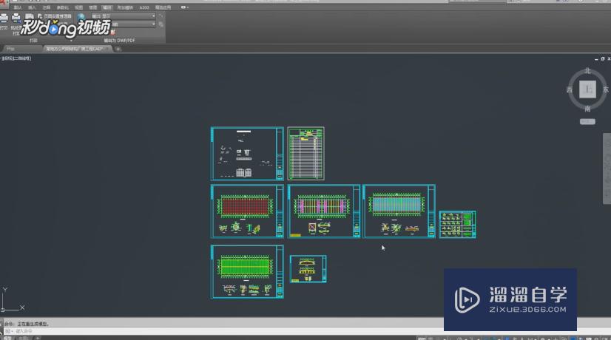Screen dimensions: 611x340
Task: Click the viewport view label [俯视][二维线框]
Action: [x=17, y=58]
